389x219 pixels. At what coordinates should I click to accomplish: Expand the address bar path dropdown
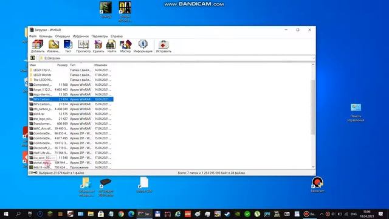pyautogui.click(x=314, y=58)
